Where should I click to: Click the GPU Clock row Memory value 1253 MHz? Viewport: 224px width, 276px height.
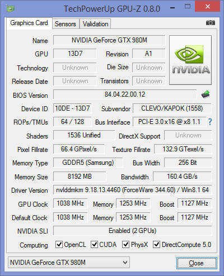[133, 203]
